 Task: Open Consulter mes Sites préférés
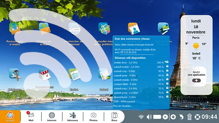tap(104, 29)
